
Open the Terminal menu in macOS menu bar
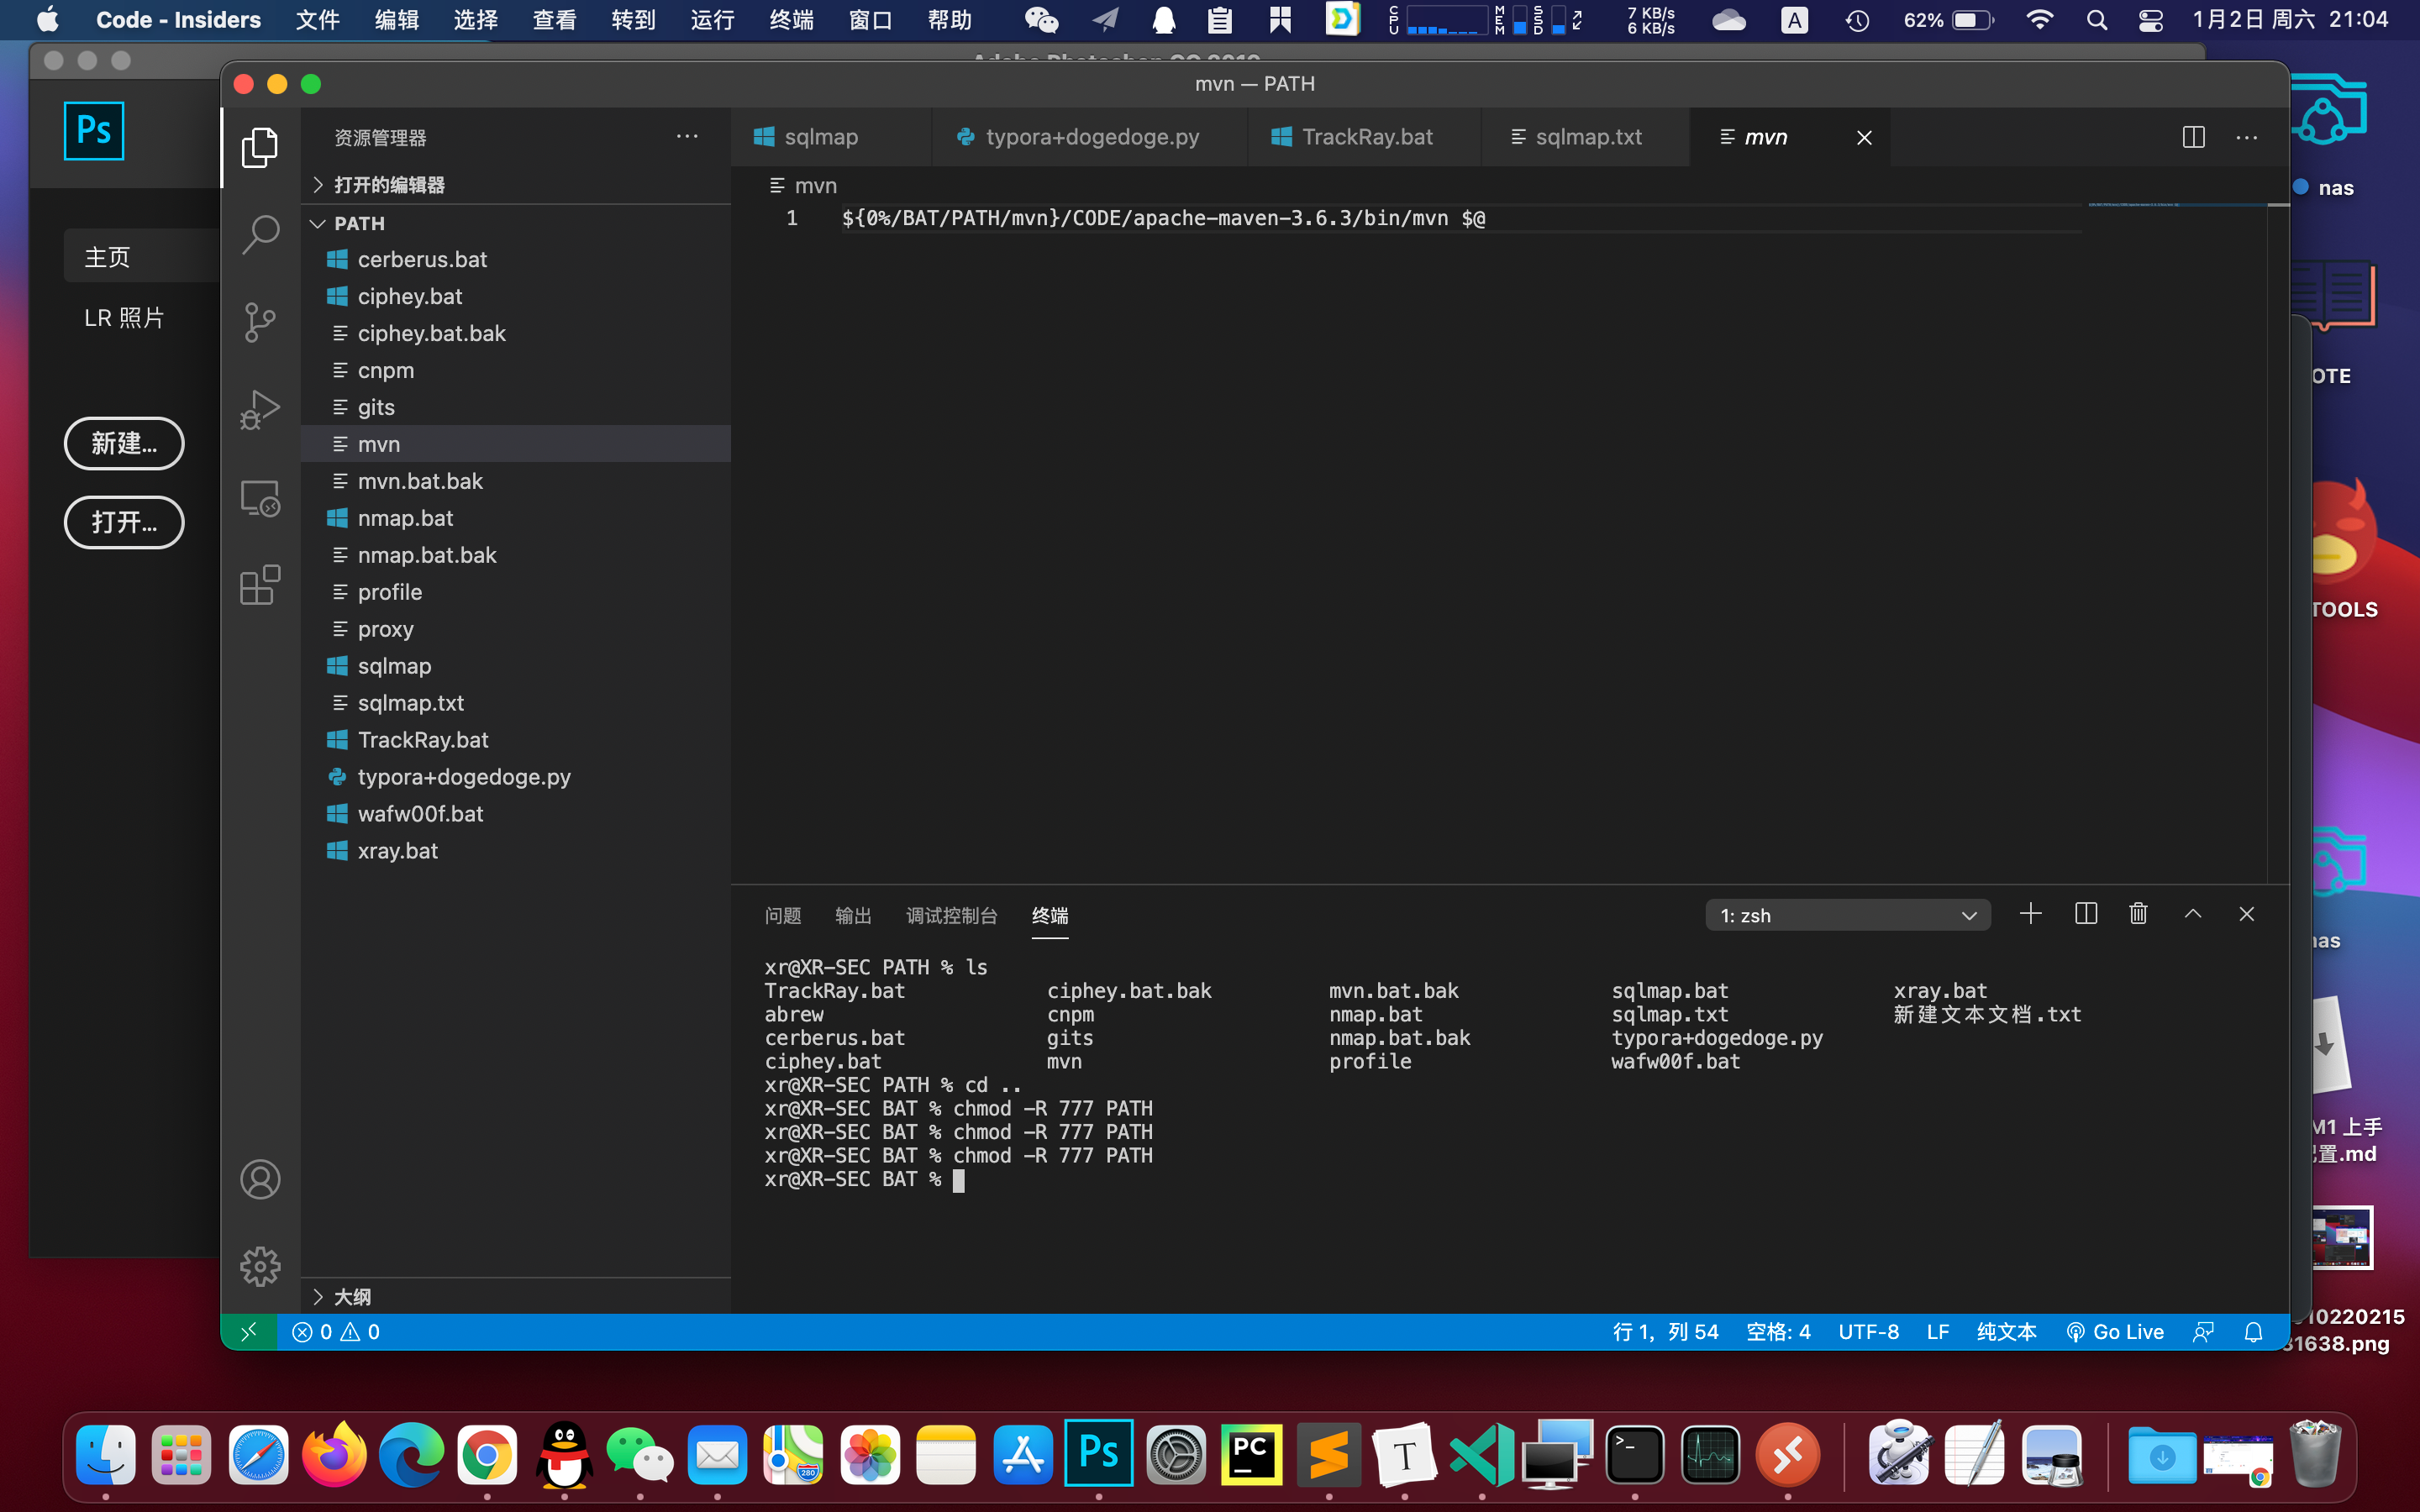tap(791, 20)
